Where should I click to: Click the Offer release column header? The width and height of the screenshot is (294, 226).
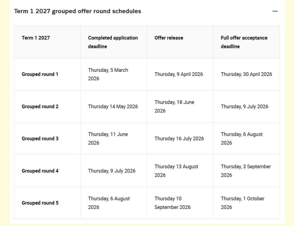point(169,38)
